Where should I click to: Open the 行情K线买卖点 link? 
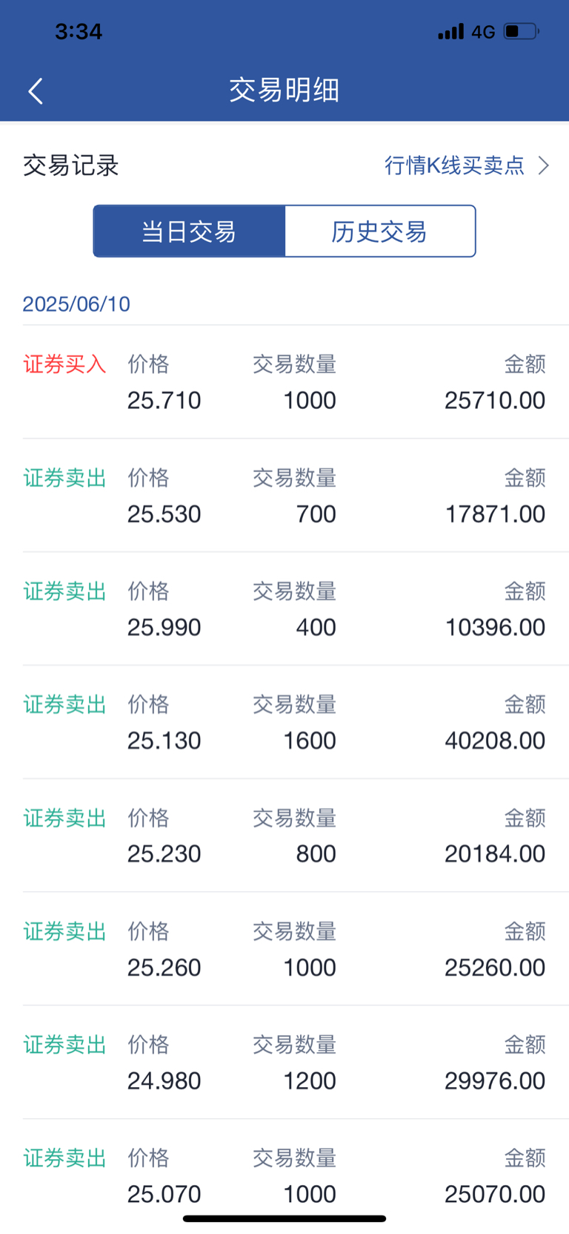click(x=454, y=165)
